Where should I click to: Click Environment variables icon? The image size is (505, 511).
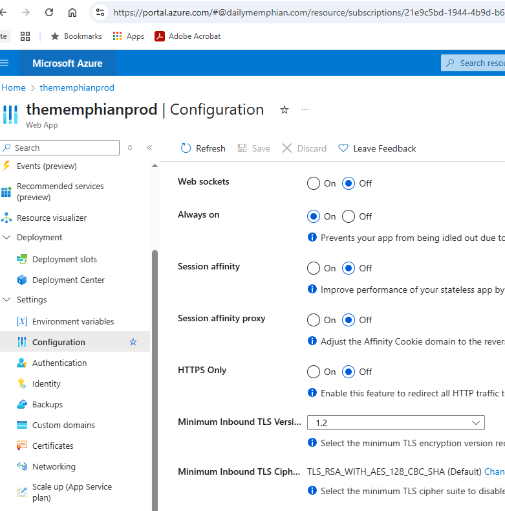[22, 321]
